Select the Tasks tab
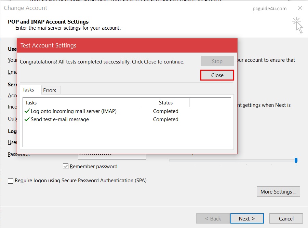This screenshot has width=308, height=228. (28, 90)
